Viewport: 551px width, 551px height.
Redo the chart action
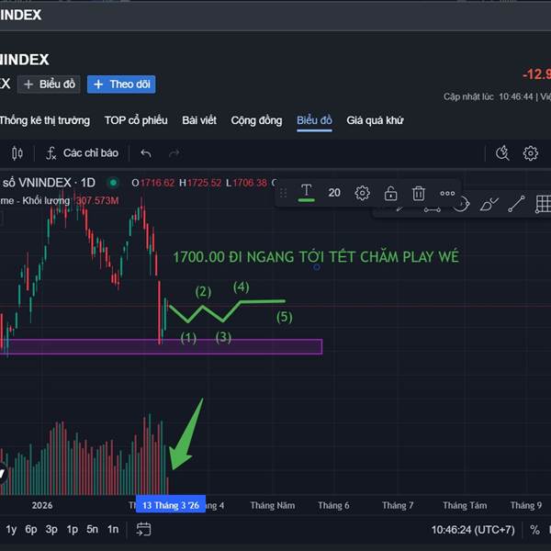174,153
